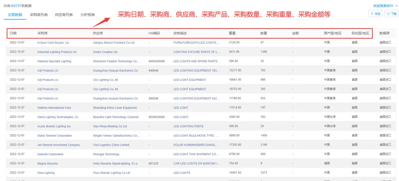This screenshot has height=181, width=399.
Task: Switch to the 供应商列表 tab
Action: [64, 15]
